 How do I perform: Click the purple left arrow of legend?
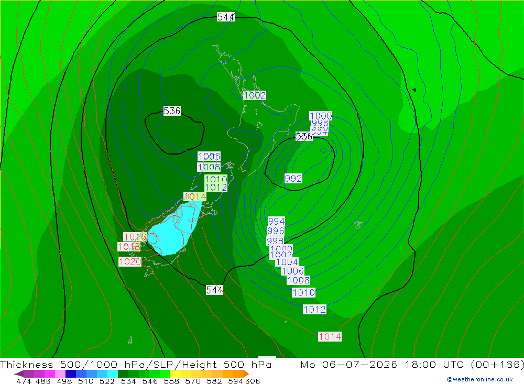point(19,374)
